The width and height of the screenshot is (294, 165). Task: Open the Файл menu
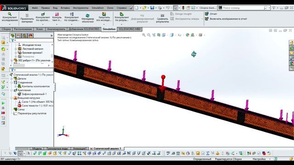[35, 8]
